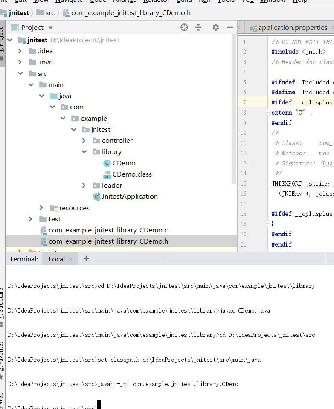
Task: Select CDemo.class in the tree
Action: 132,174
